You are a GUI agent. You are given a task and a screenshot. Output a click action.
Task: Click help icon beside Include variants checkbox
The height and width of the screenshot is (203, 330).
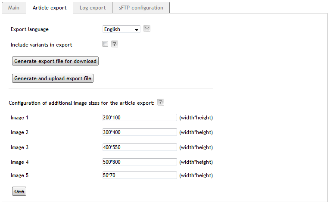click(x=115, y=44)
